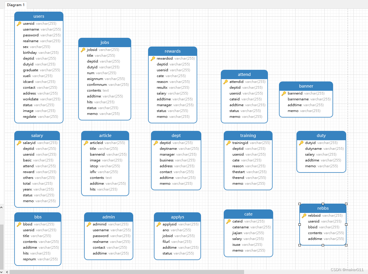Click the resultx field in rewards
368x274 pixels.
173,88
